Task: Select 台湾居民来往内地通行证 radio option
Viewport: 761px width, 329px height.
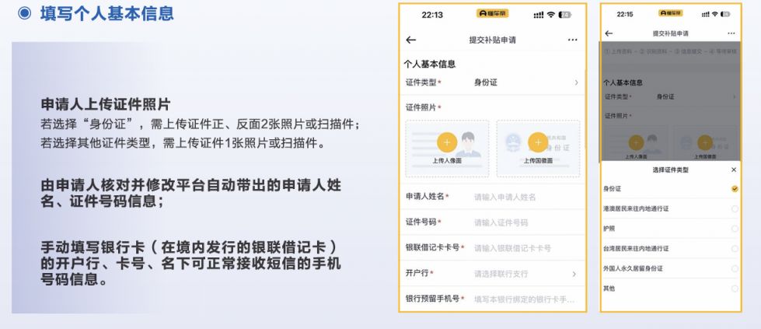Action: pos(734,249)
